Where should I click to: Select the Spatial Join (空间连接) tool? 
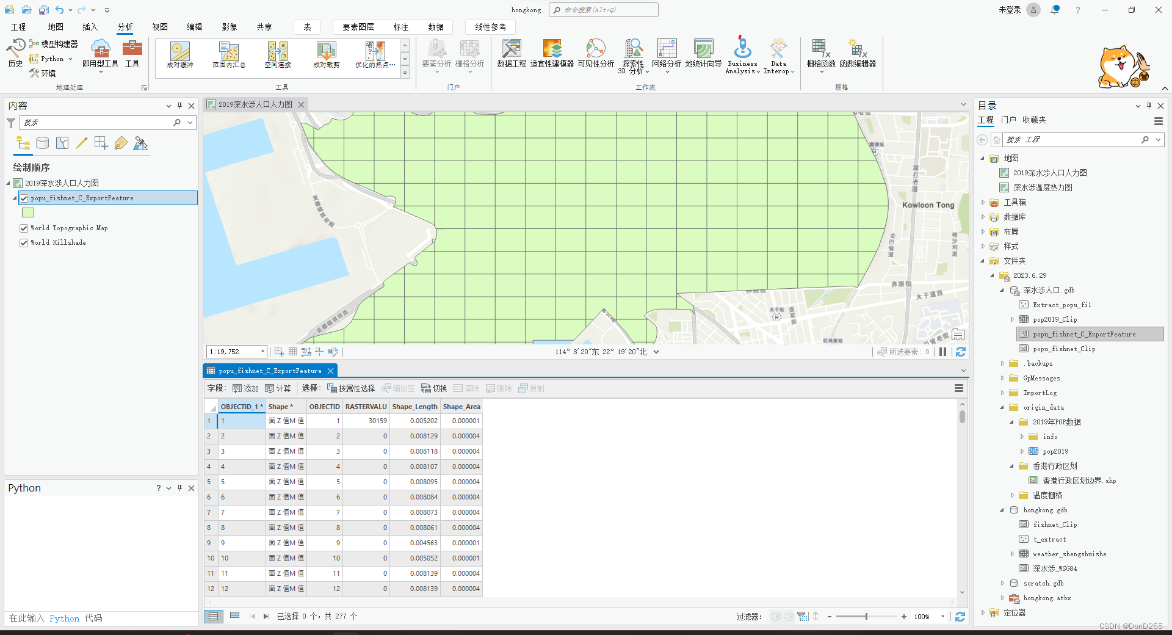click(x=278, y=55)
